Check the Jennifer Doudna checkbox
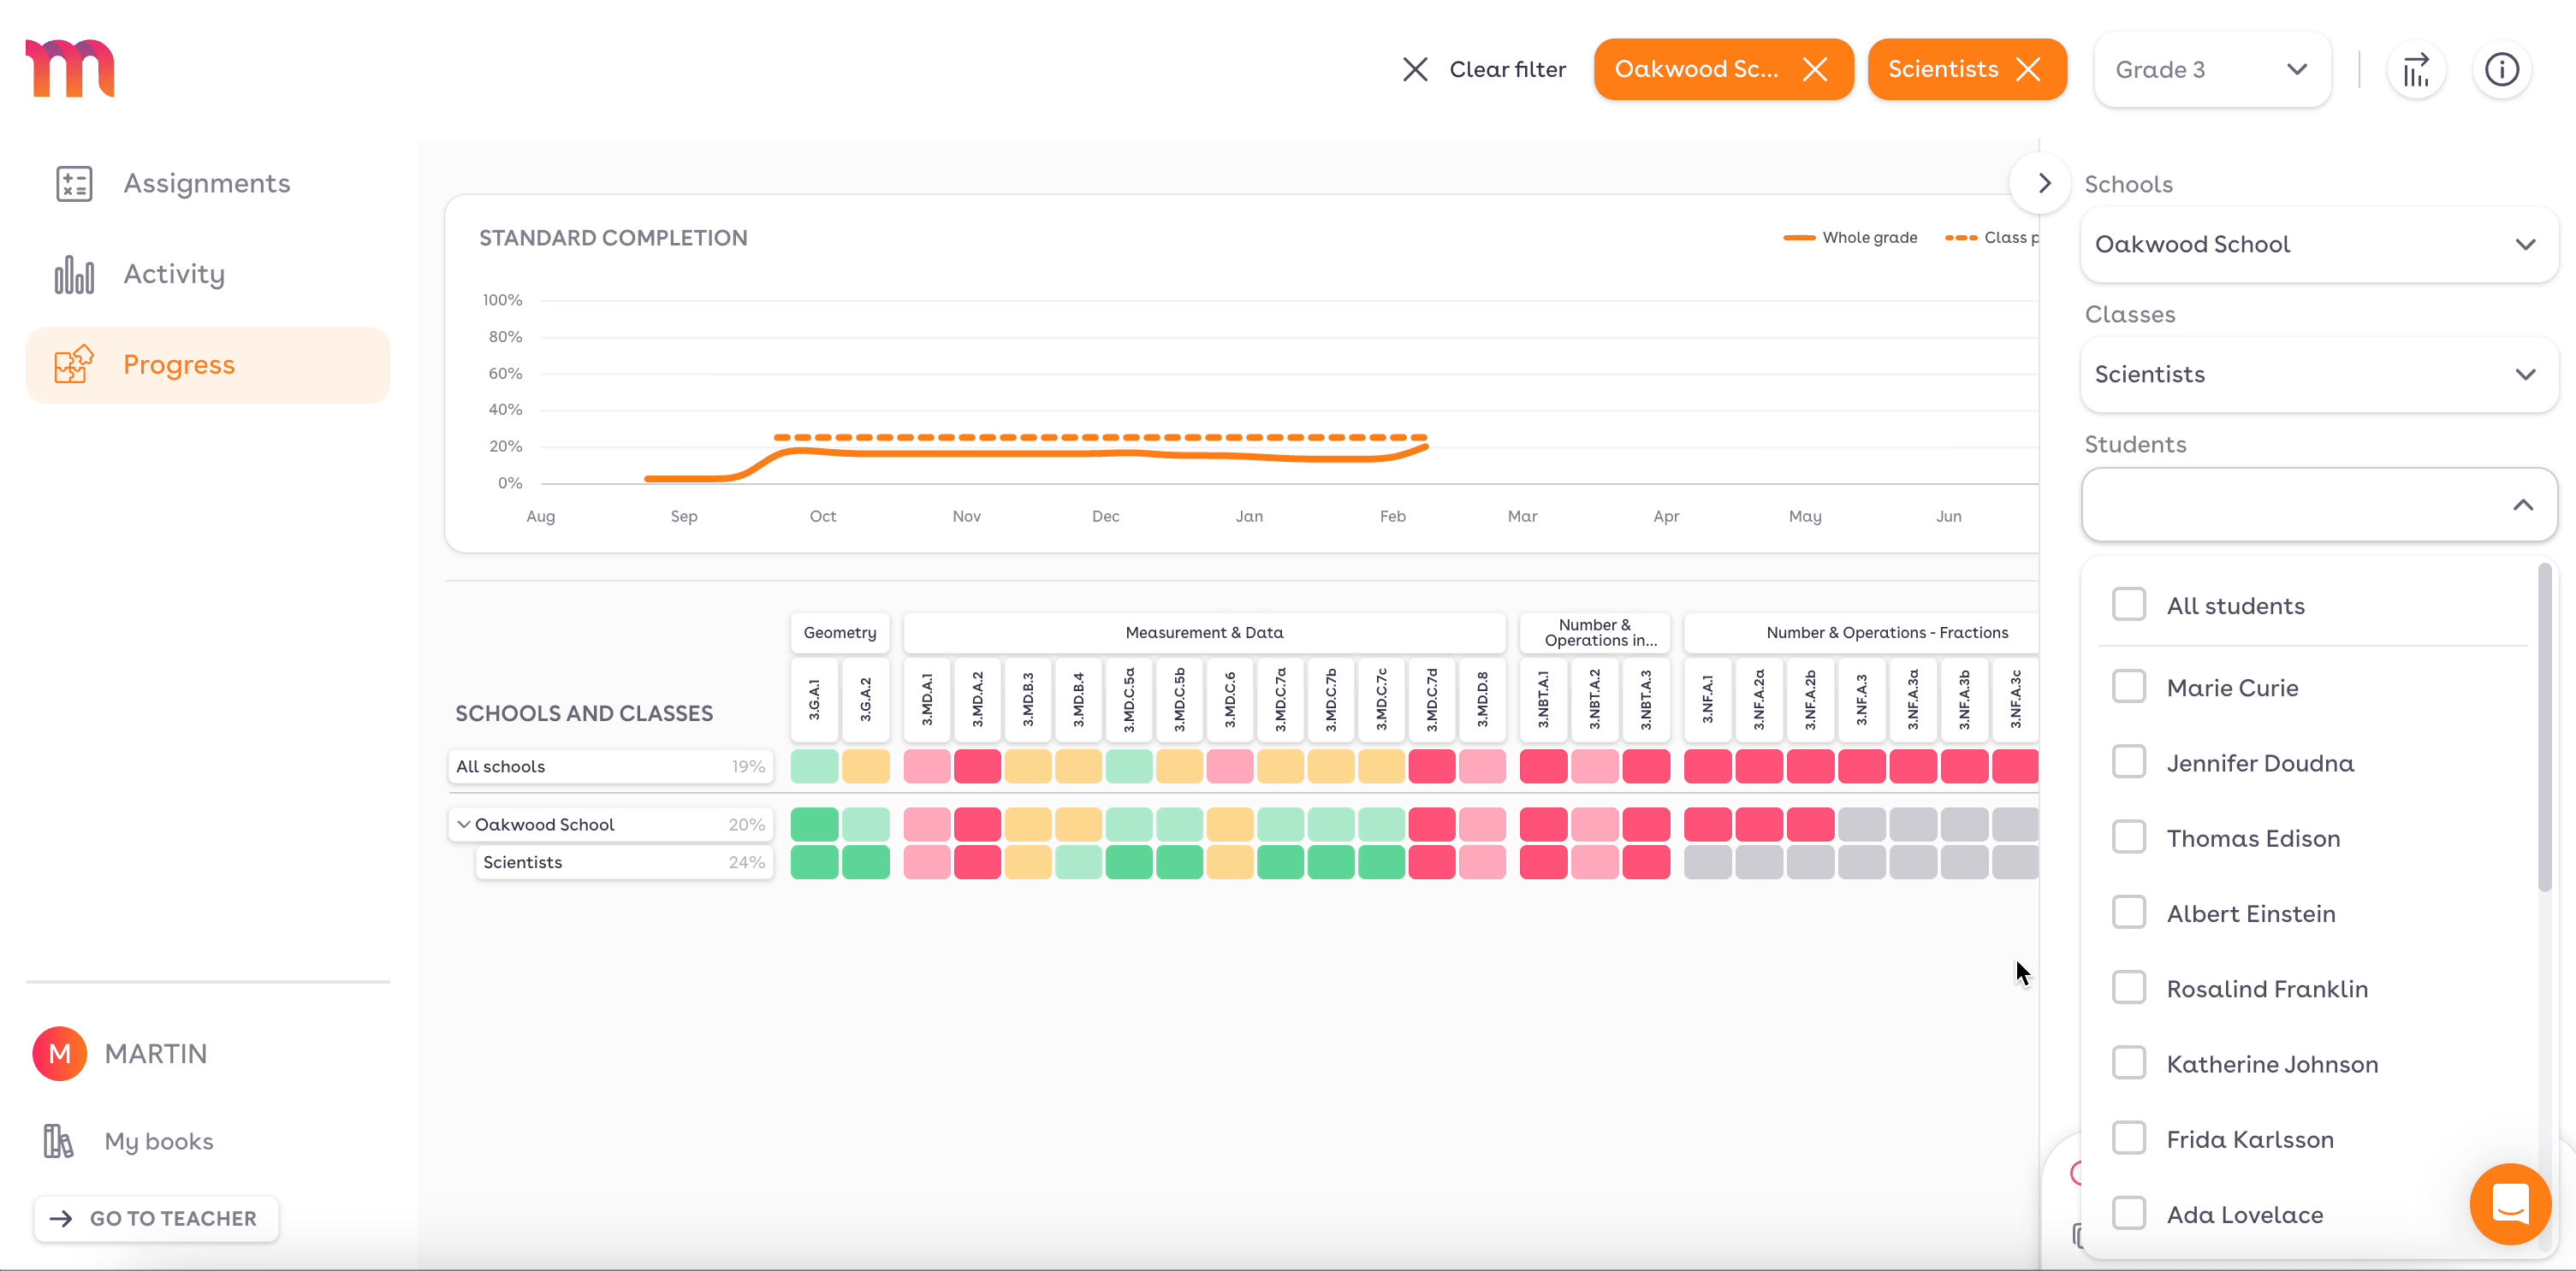This screenshot has width=2576, height=1271. click(2129, 761)
